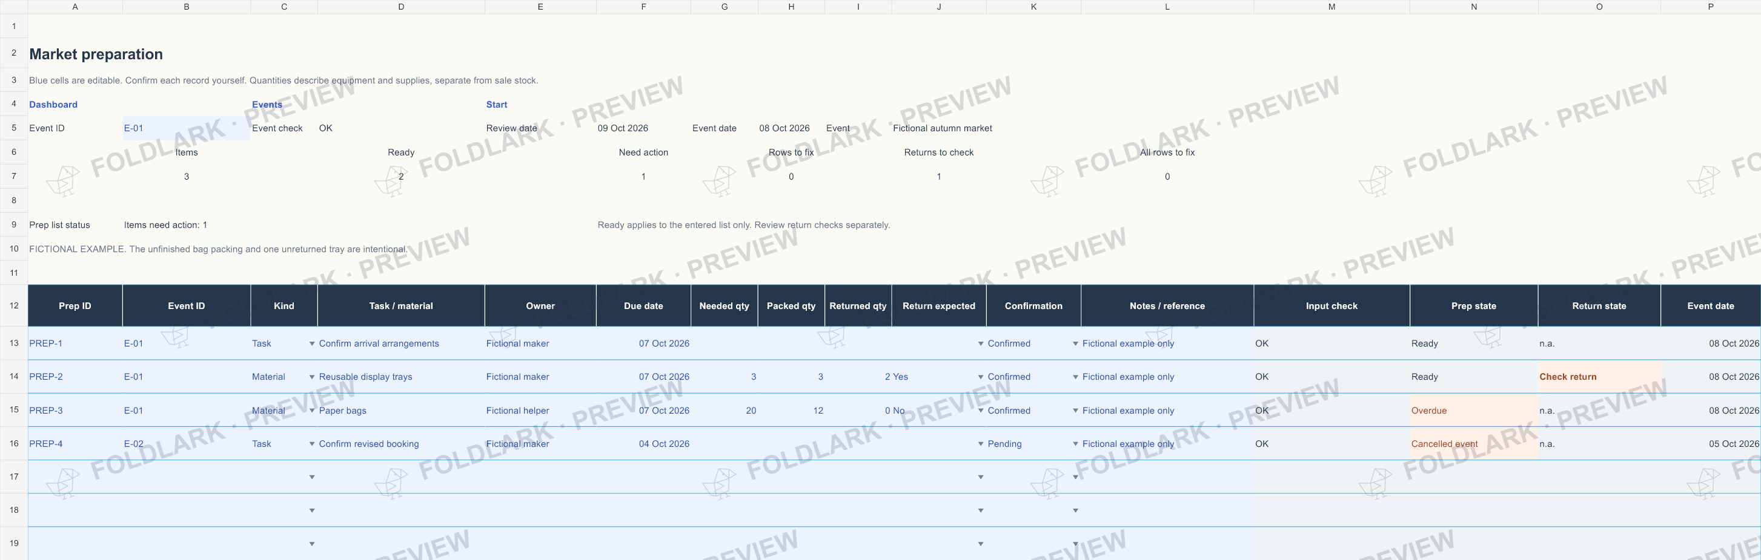Select the needed quantity '20' cell

(x=725, y=411)
